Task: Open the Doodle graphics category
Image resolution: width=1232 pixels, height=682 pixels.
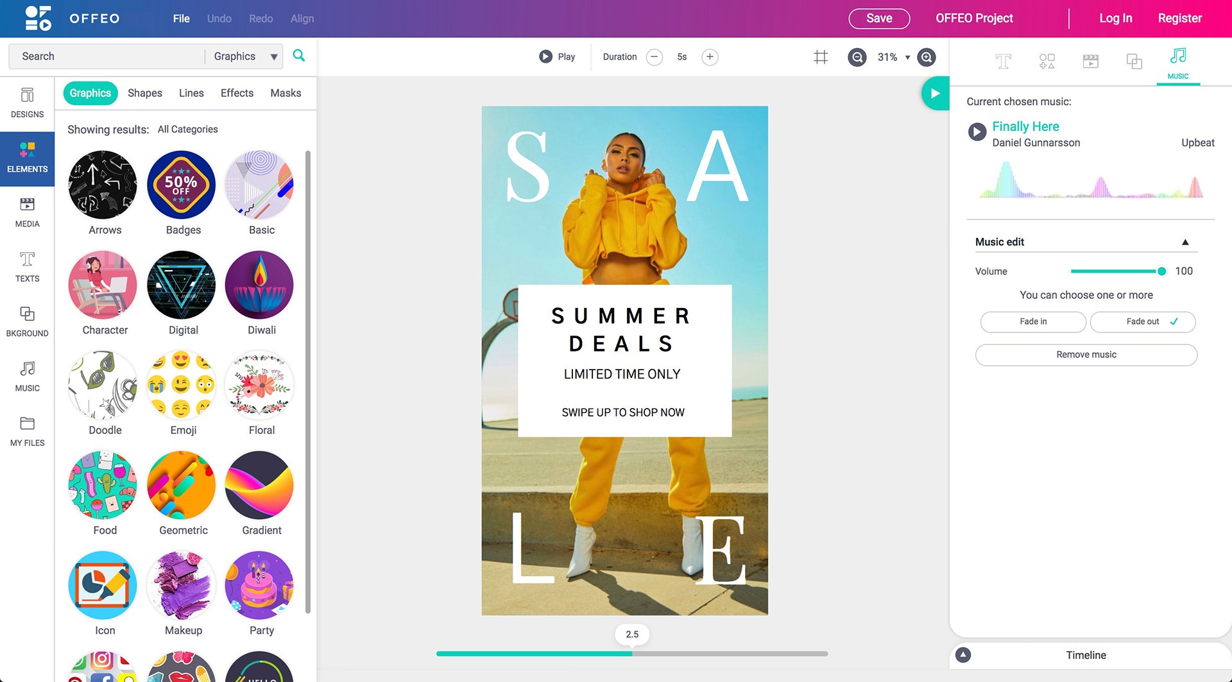Action: tap(103, 393)
